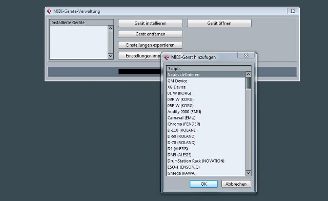Viewport: 328px width, 201px height.
Task: Select D-110 (ROLAND) entry
Action: point(206,130)
